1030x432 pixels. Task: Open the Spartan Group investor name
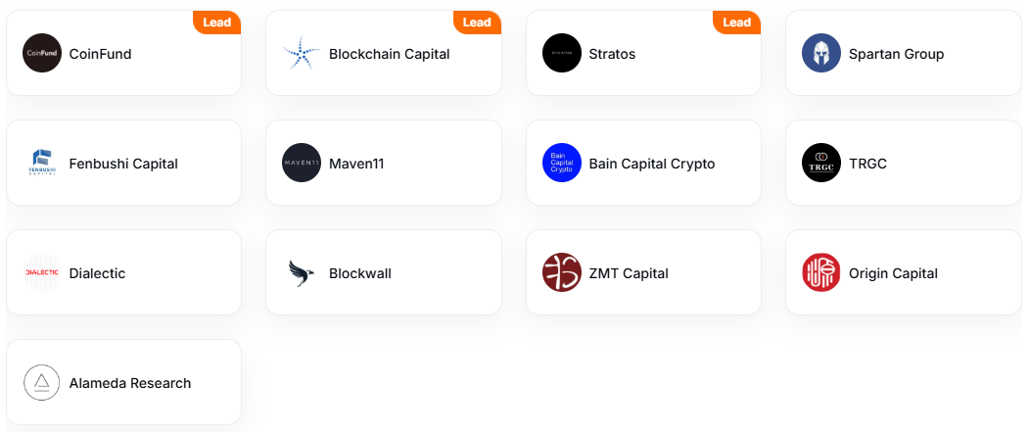click(x=896, y=54)
